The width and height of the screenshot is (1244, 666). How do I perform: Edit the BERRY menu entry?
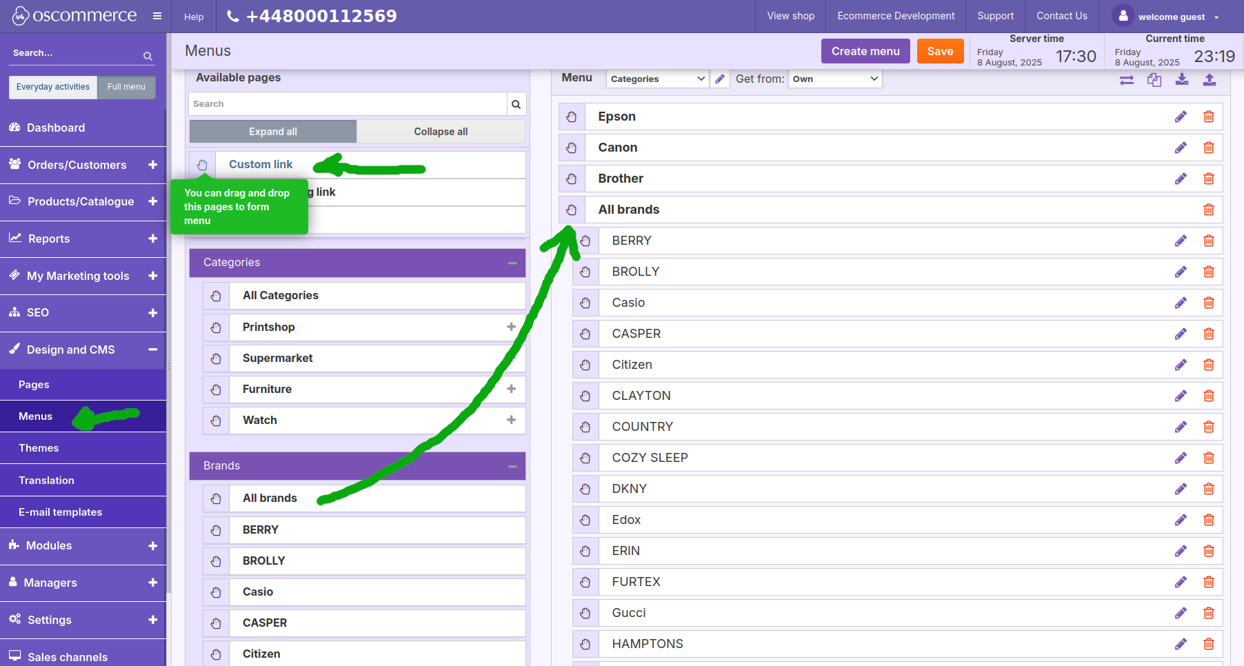(x=1181, y=241)
